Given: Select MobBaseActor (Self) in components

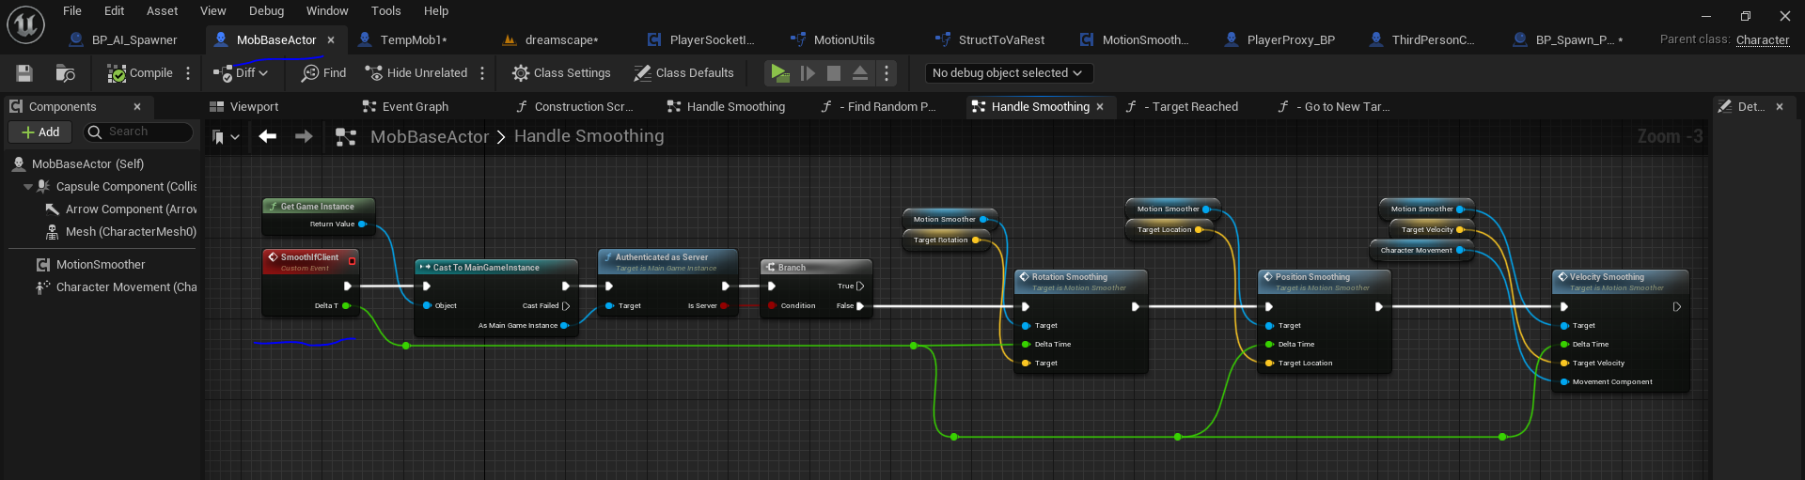Looking at the screenshot, I should (87, 164).
